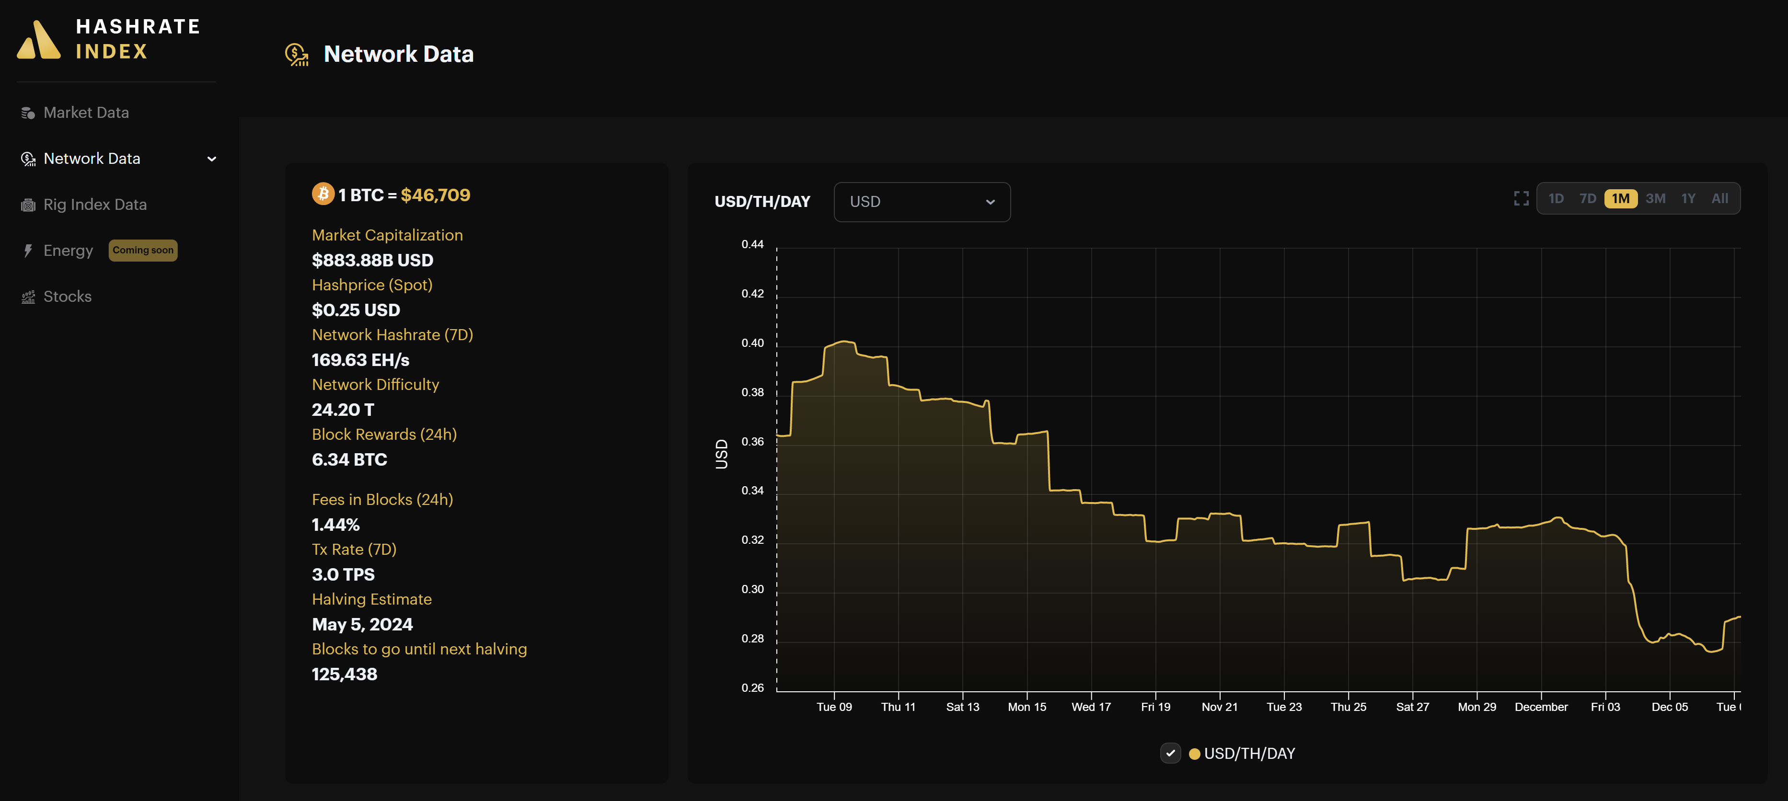Open Rig Index Data from the sidebar
The image size is (1788, 801).
95,204
